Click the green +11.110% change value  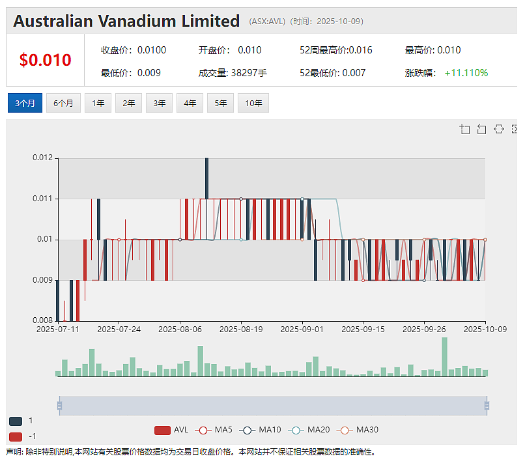click(466, 73)
